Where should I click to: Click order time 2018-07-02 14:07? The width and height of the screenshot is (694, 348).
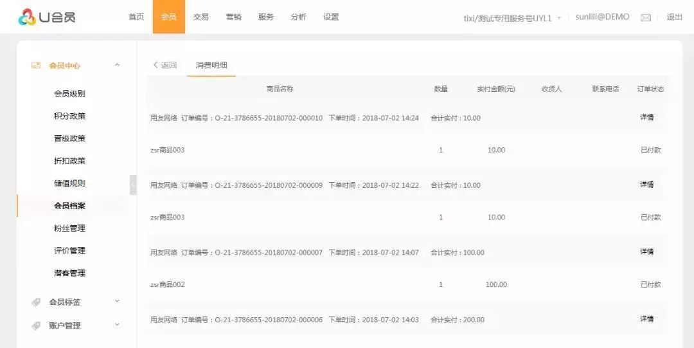pyautogui.click(x=391, y=252)
